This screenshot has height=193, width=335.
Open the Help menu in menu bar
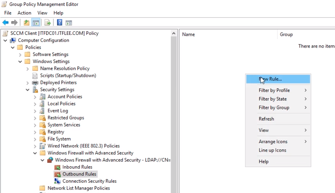pyautogui.click(x=58, y=13)
